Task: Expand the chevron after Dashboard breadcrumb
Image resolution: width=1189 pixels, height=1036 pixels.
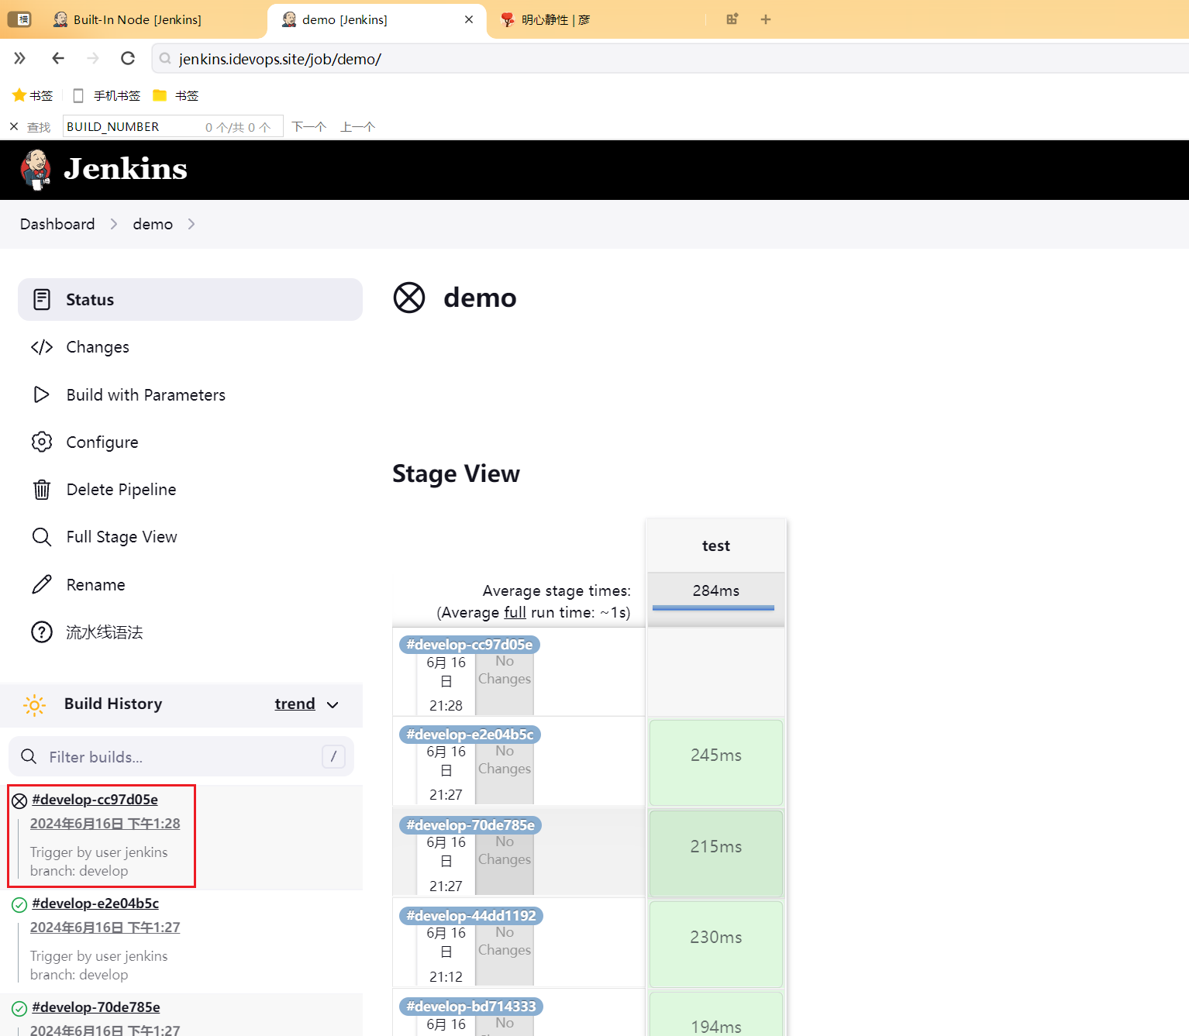Action: [x=114, y=224]
